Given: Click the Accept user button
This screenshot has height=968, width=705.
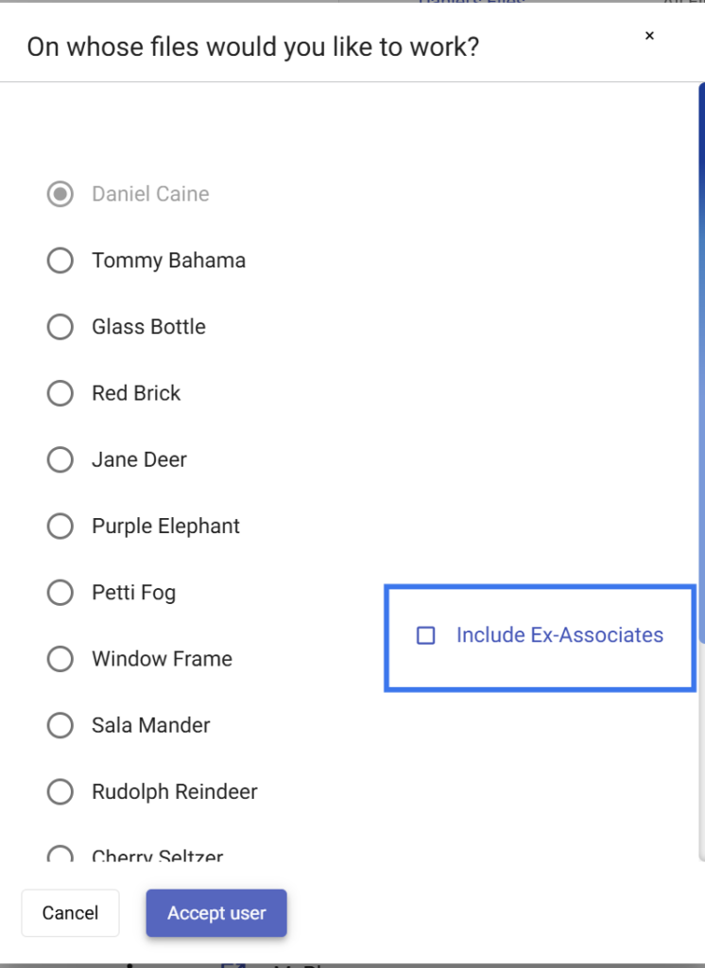Looking at the screenshot, I should click(216, 913).
